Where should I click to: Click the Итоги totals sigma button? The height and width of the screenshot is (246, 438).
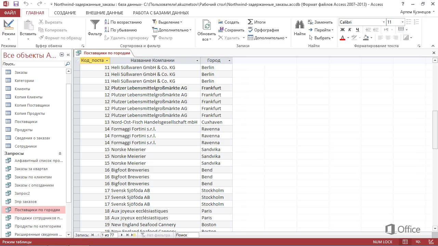pyautogui.click(x=257, y=22)
